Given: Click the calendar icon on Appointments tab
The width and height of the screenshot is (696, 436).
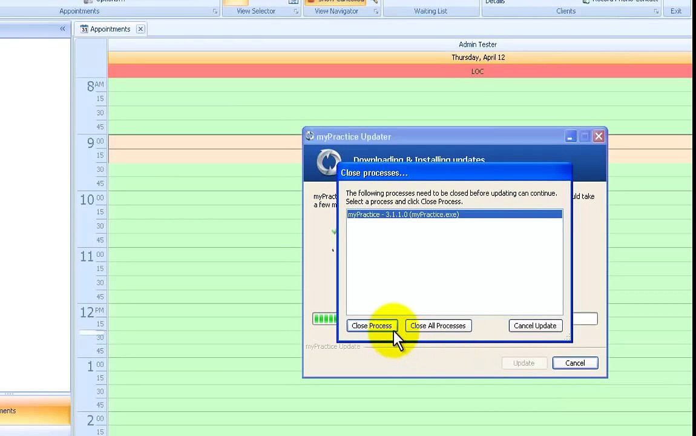Looking at the screenshot, I should tap(84, 29).
